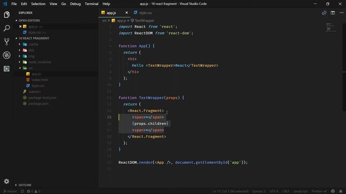Screen dimensions: 346x194
Task: Open the Help menu
Action: pyautogui.click(x=106, y=4)
